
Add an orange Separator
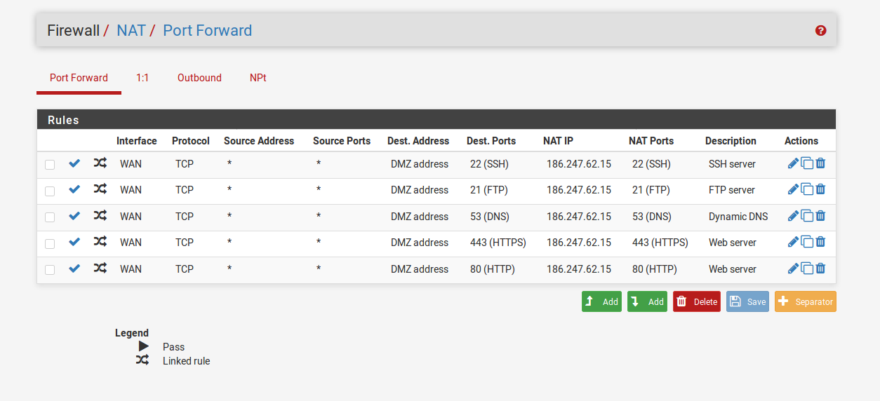point(806,301)
